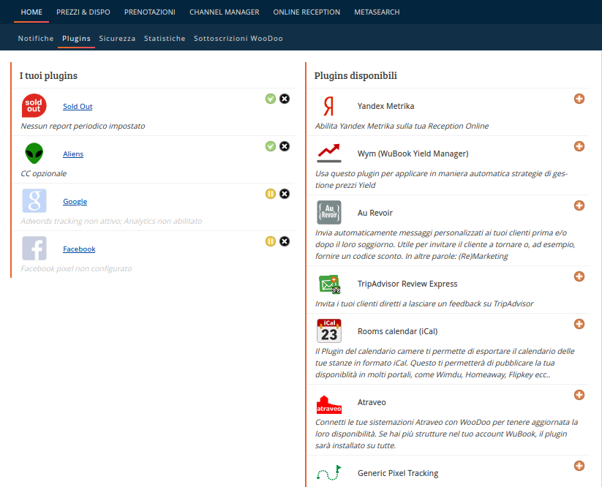Add the Wym Yield Manager plugin
Viewport: 602px width, 487px height.
(579, 146)
